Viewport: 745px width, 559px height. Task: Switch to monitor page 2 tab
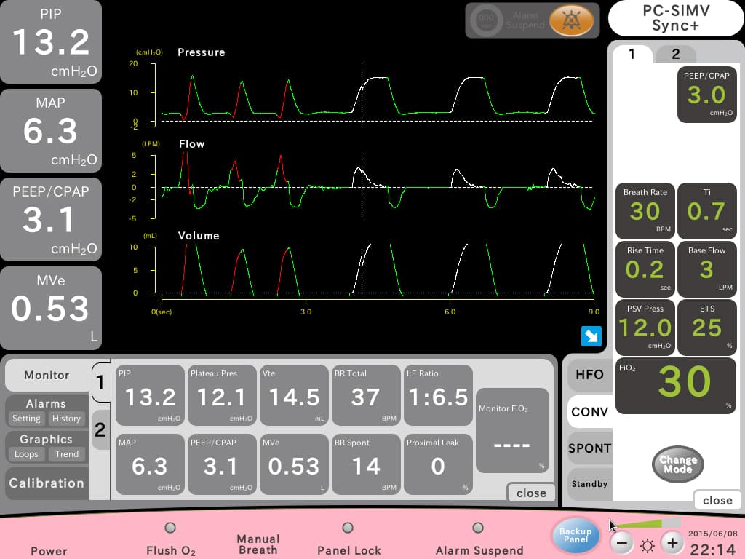(x=100, y=429)
